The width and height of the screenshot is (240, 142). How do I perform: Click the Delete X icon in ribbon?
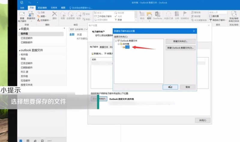[x=55, y=14]
